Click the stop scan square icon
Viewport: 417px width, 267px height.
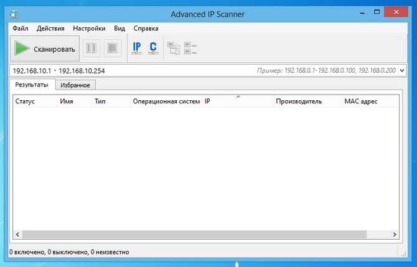(x=113, y=48)
